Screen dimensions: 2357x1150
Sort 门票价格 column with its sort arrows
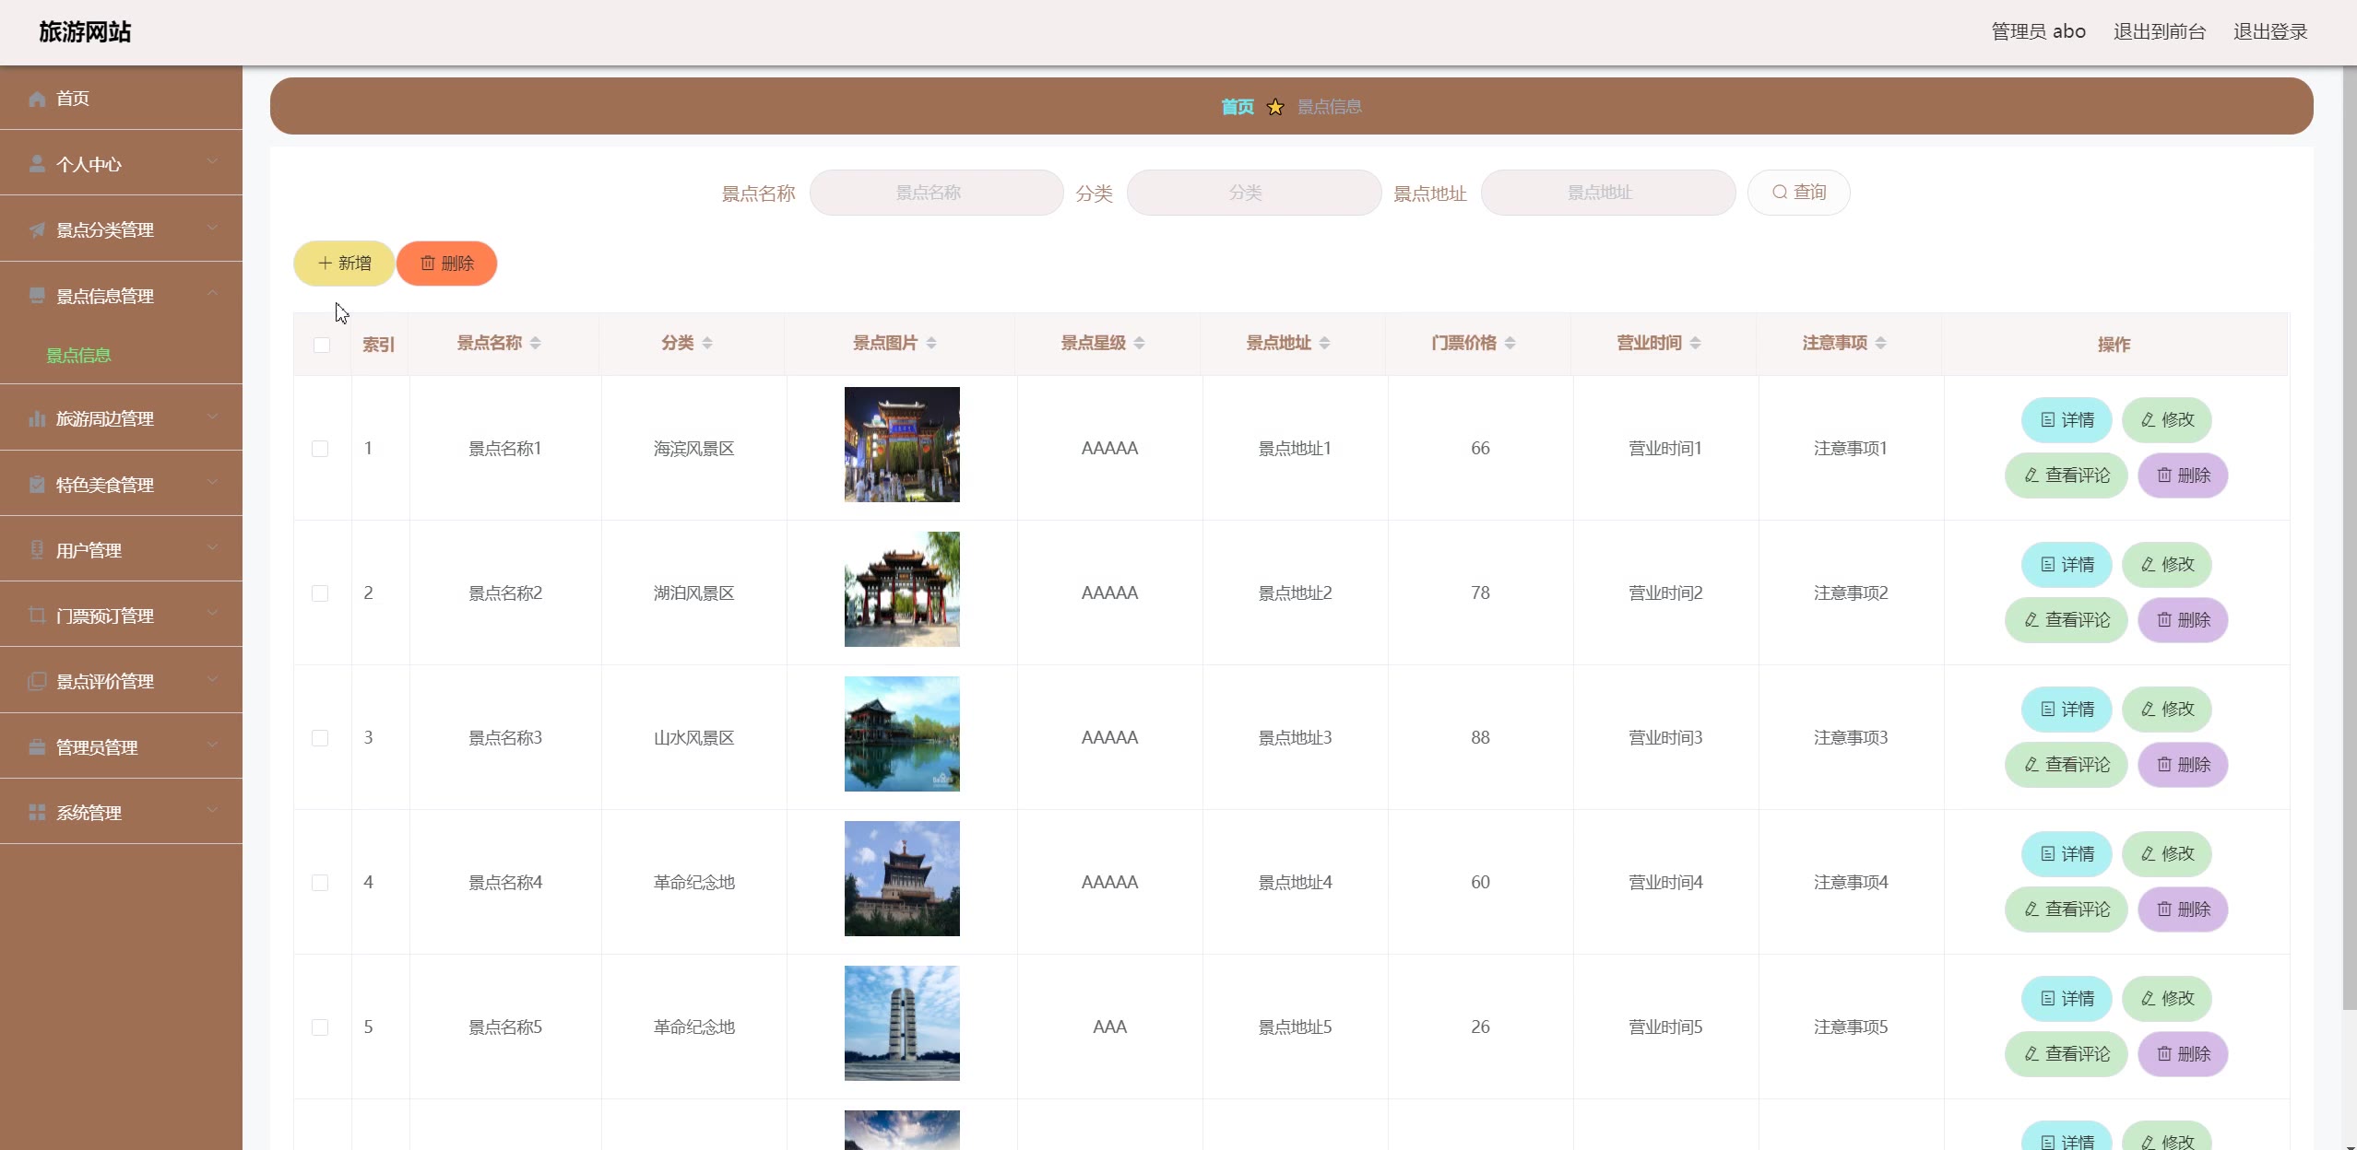click(1510, 343)
